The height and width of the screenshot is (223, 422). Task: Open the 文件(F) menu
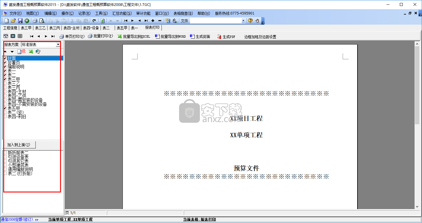[x=15, y=13]
